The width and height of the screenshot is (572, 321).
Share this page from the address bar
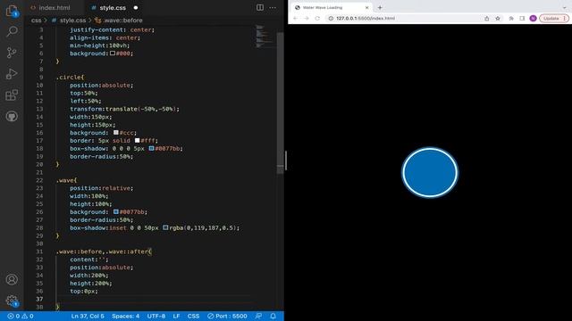(x=486, y=18)
